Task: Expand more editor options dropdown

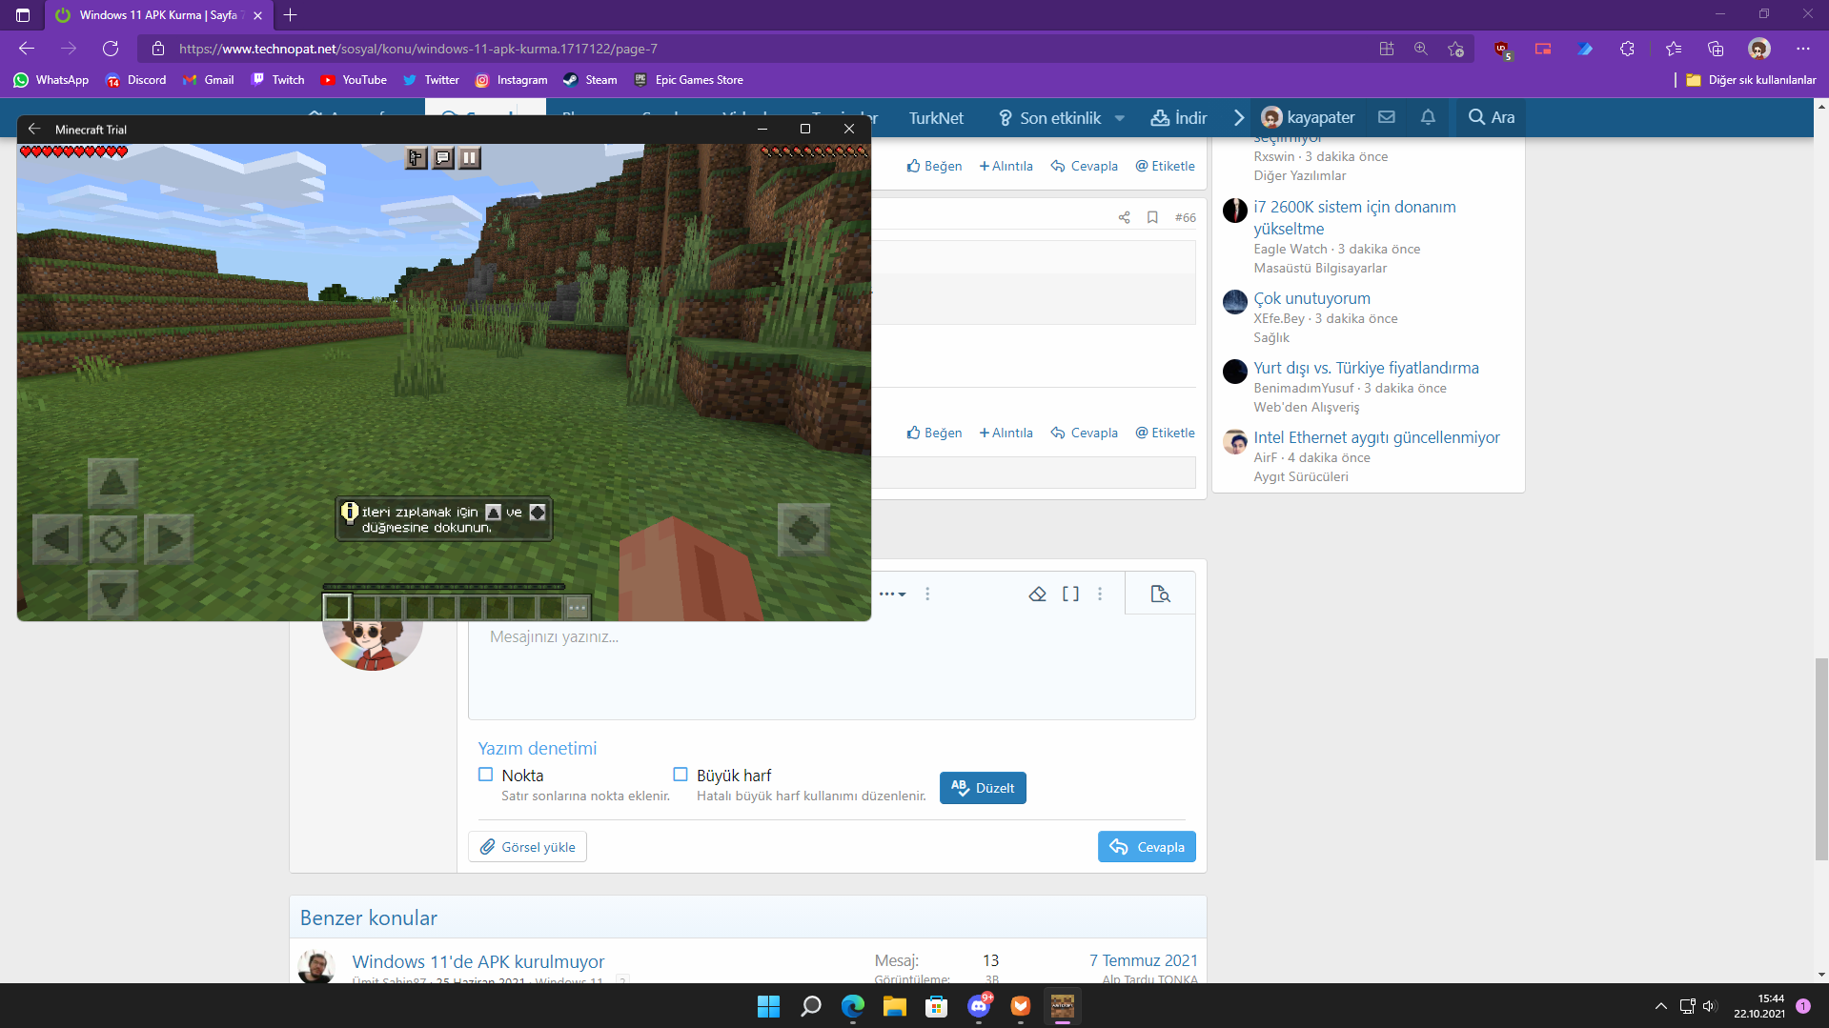Action: coord(893,594)
